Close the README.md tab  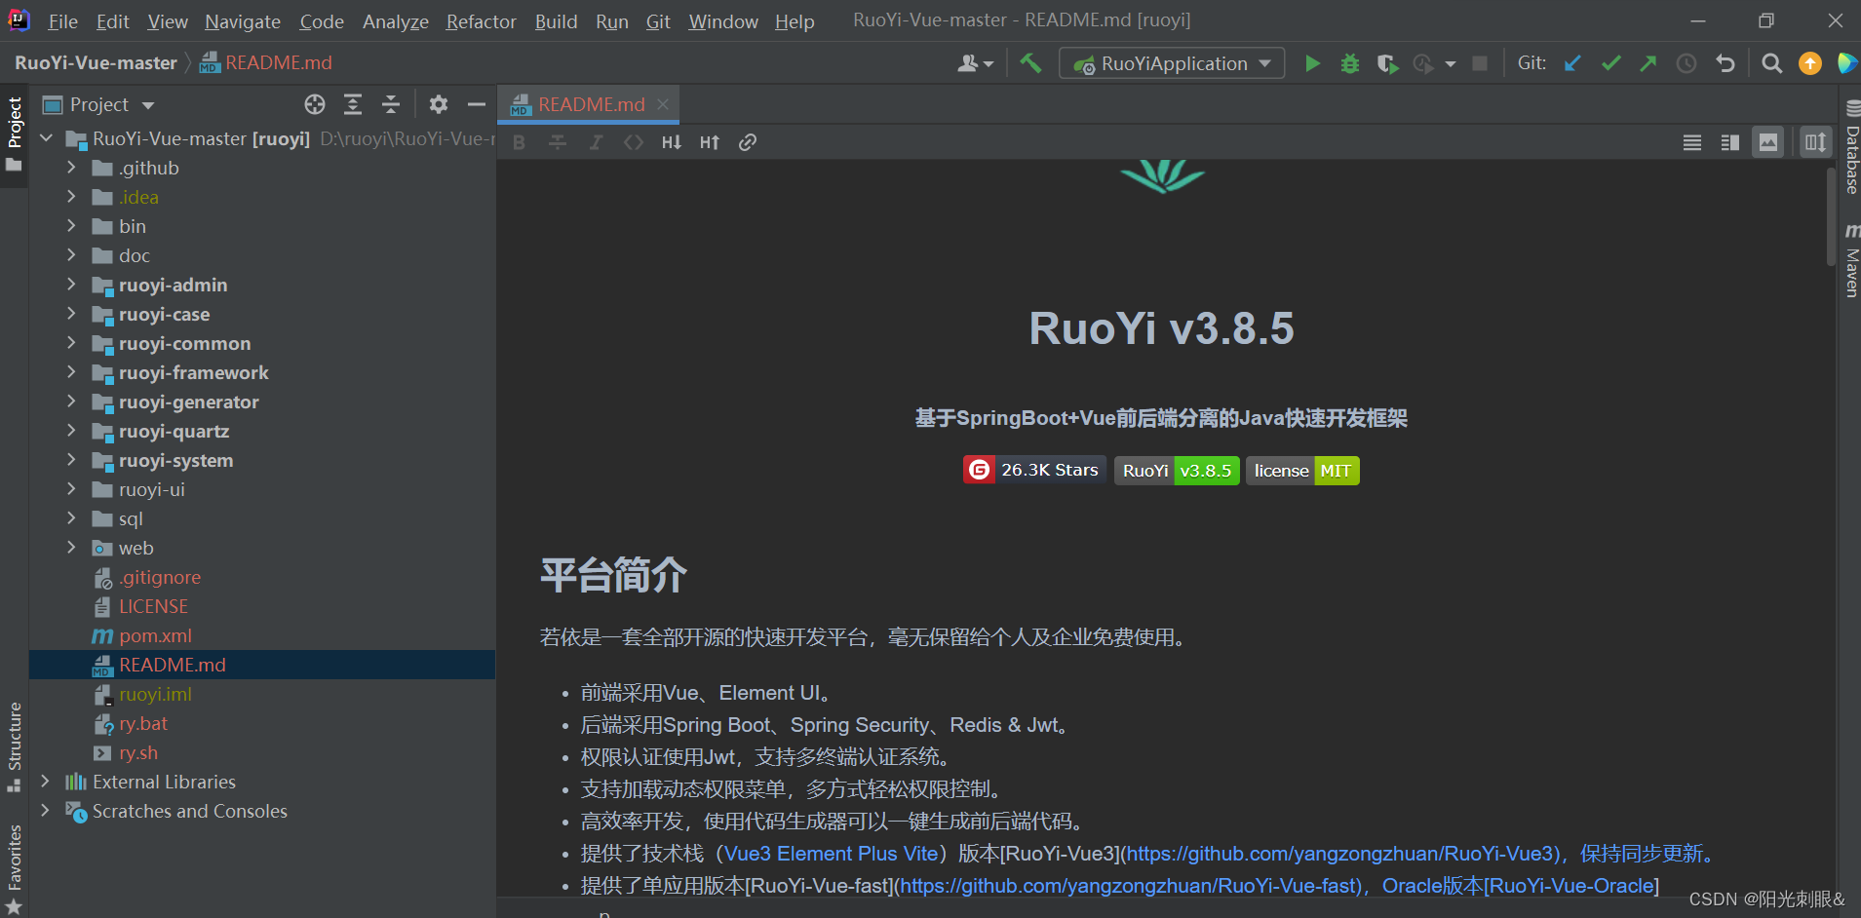[663, 103]
